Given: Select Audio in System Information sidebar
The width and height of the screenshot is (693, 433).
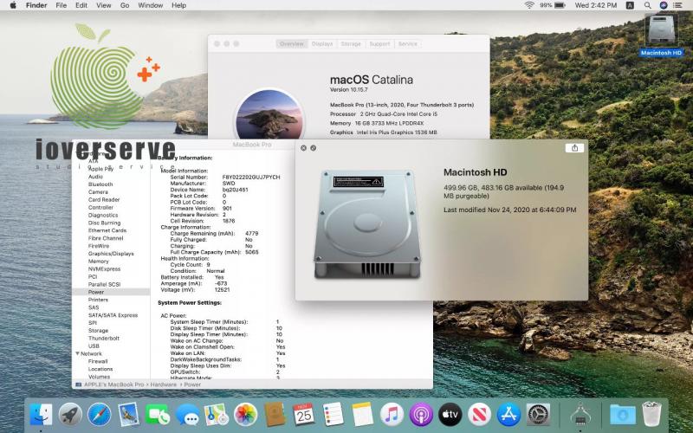Looking at the screenshot, I should click(95, 177).
